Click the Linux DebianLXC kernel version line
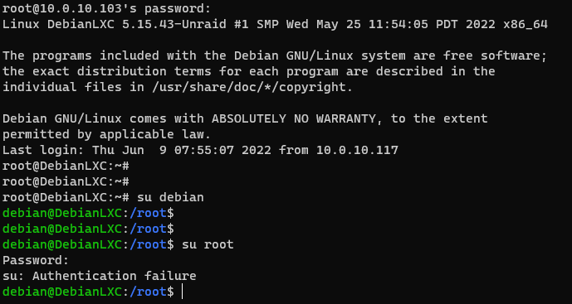The height and width of the screenshot is (304, 572). coord(275,24)
